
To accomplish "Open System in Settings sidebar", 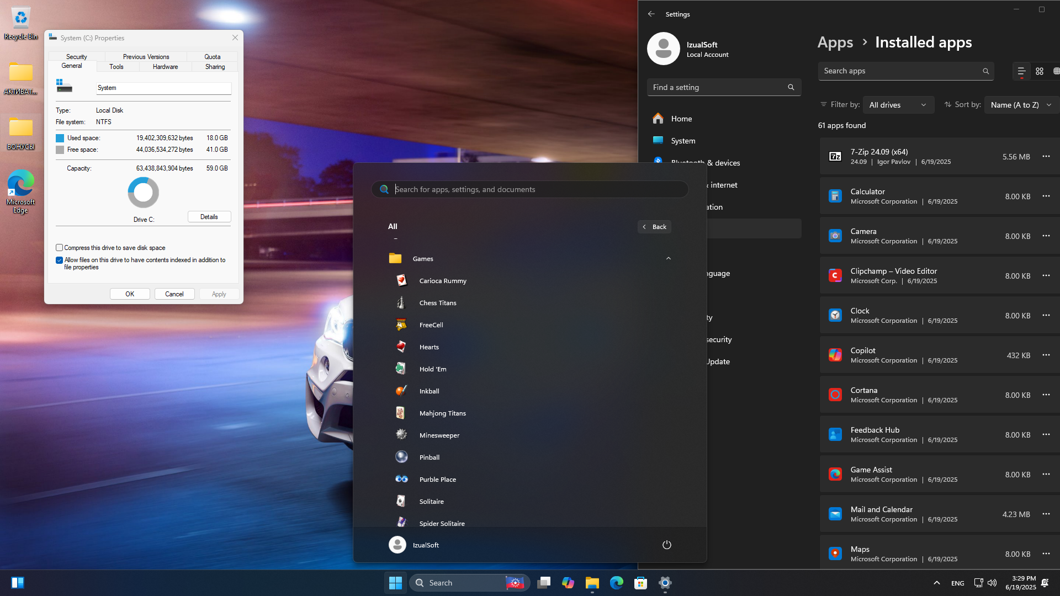I will pos(683,141).
